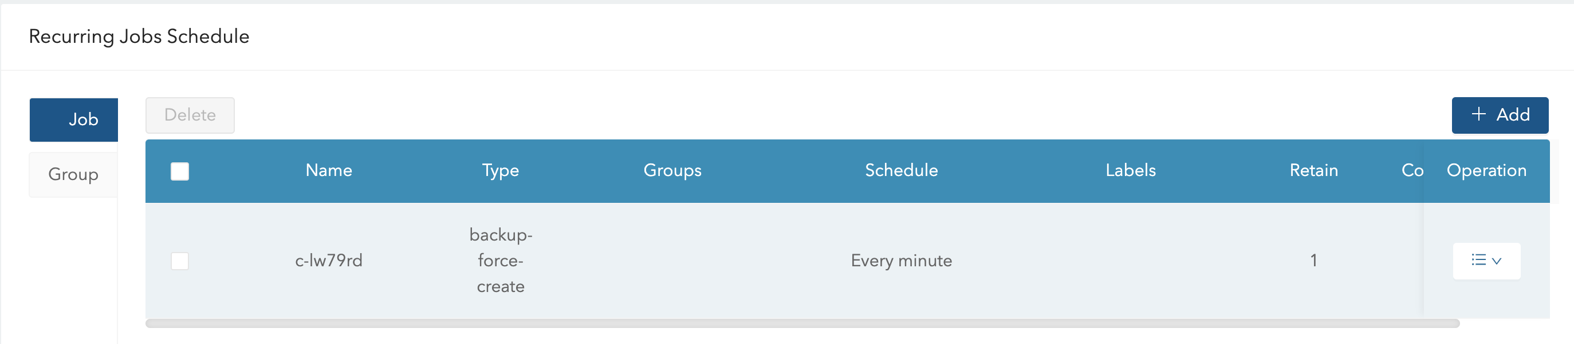Click the Every minute schedule value
The height and width of the screenshot is (344, 1574).
tap(900, 261)
